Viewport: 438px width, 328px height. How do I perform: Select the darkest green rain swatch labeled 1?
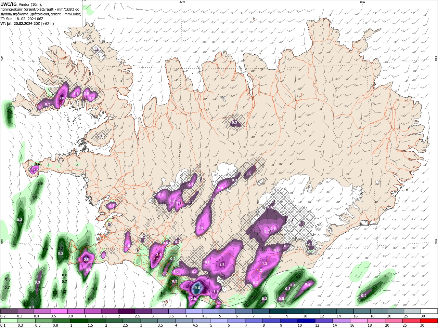tap(79, 321)
